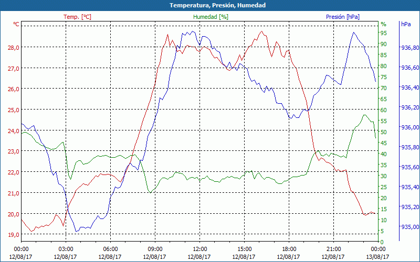Click the 90 humidity axis value
The height and width of the screenshot is (262, 420).
[384, 44]
